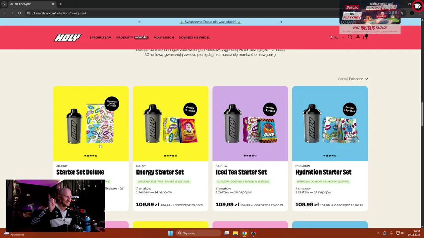
Task: Open Starter Set Deluxe product title
Action: tap(80, 172)
